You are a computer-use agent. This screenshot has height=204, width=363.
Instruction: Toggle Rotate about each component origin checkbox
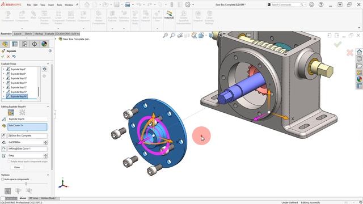click(9, 161)
